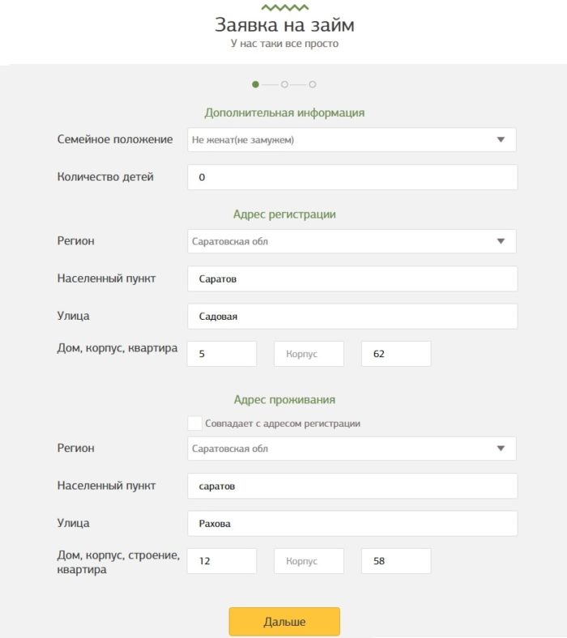
Task: Click registration Корпус field
Action: pos(309,354)
